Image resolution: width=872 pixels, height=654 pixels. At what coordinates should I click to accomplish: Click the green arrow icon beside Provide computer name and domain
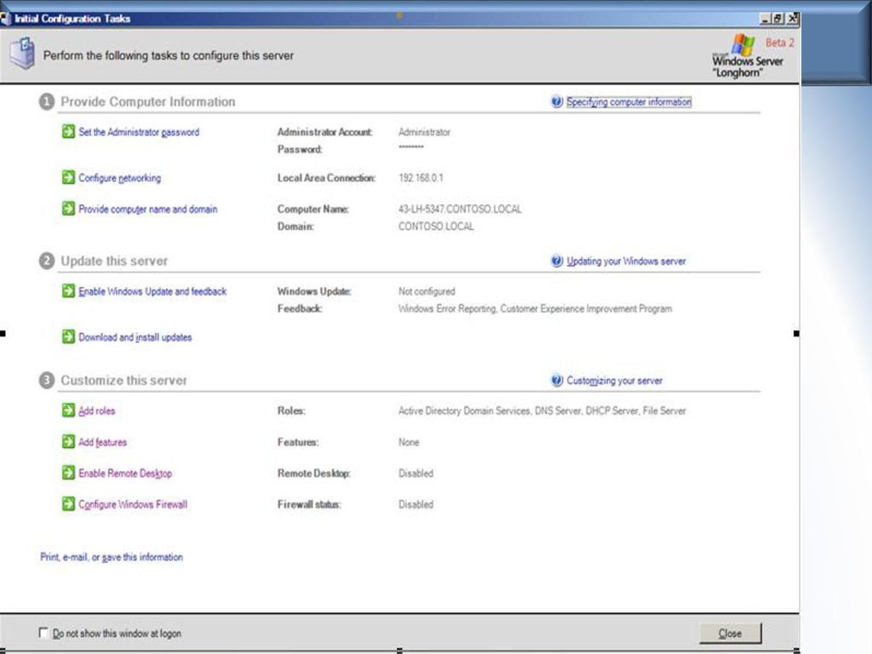click(68, 209)
